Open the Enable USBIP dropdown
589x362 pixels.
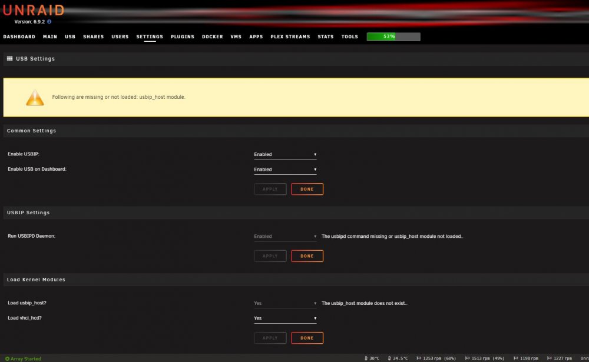point(285,154)
